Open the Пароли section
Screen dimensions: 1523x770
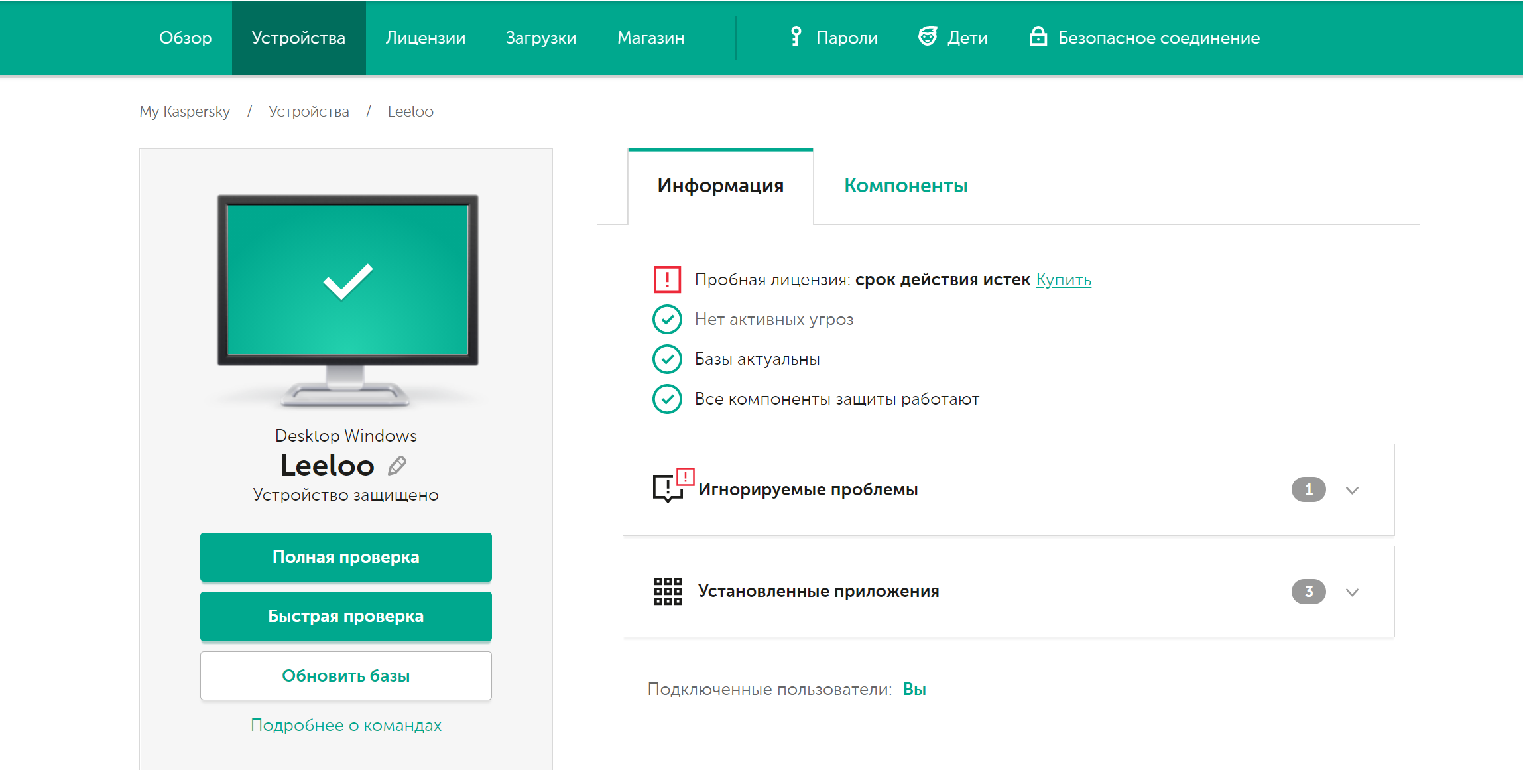click(x=833, y=38)
